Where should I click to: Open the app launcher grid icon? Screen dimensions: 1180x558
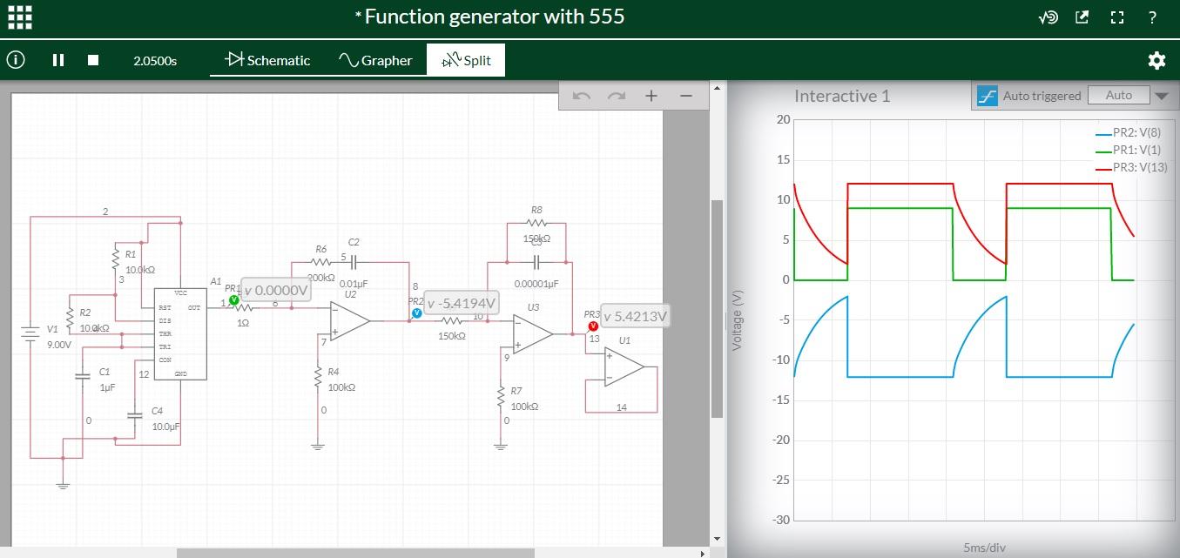point(19,17)
